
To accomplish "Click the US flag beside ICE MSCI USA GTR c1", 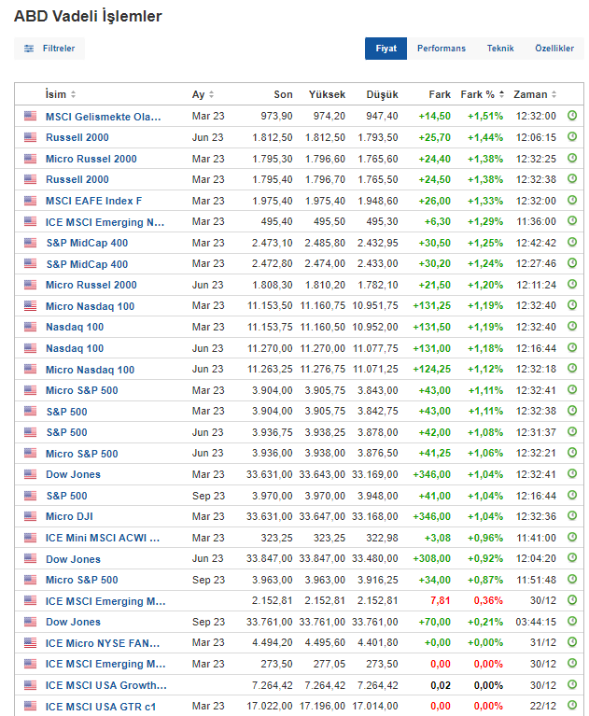I will pyautogui.click(x=30, y=706).
